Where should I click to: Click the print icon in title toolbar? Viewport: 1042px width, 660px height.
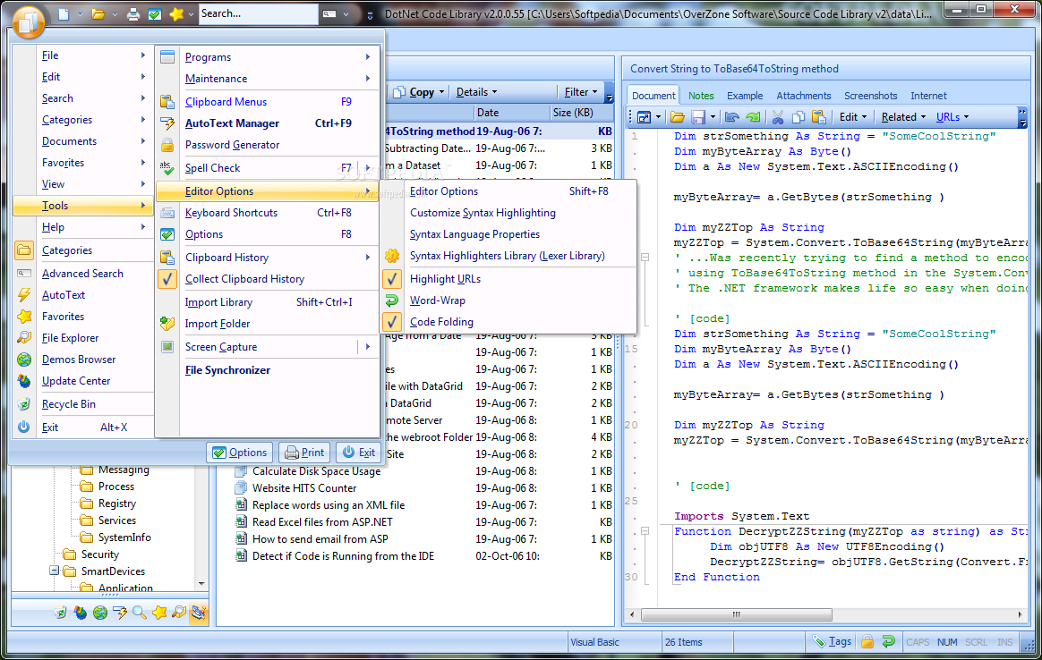pos(133,14)
